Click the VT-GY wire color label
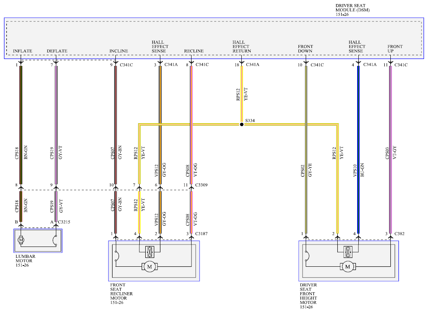This screenshot has height=312, width=428. click(x=394, y=153)
